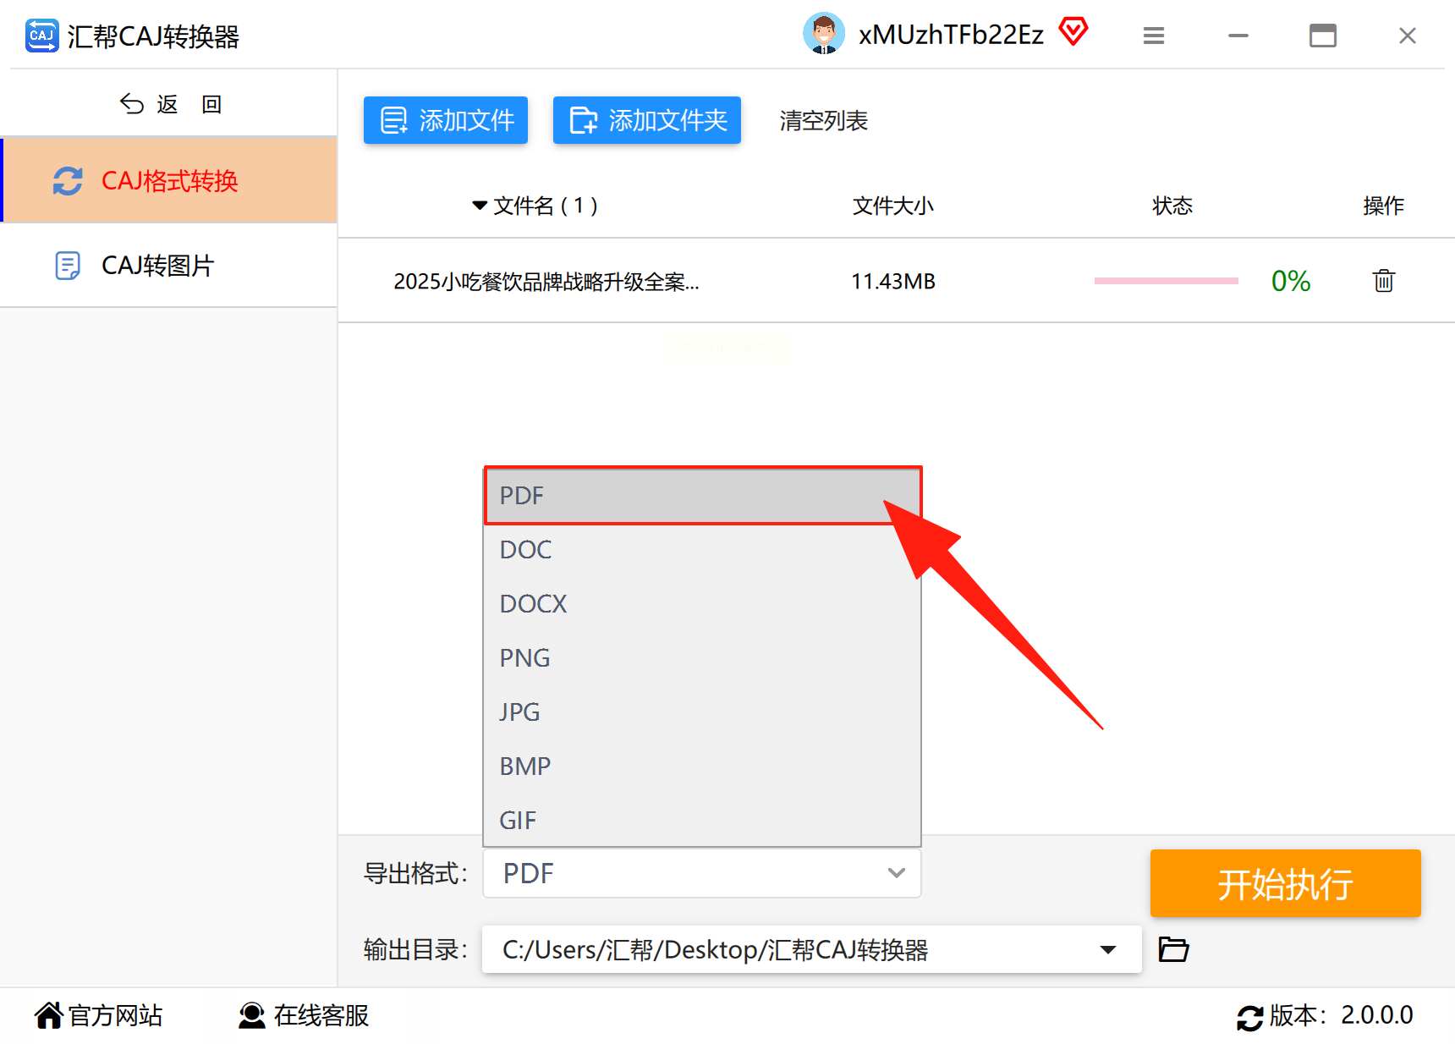
Task: Expand the output directory dropdown arrow
Action: [1108, 949]
